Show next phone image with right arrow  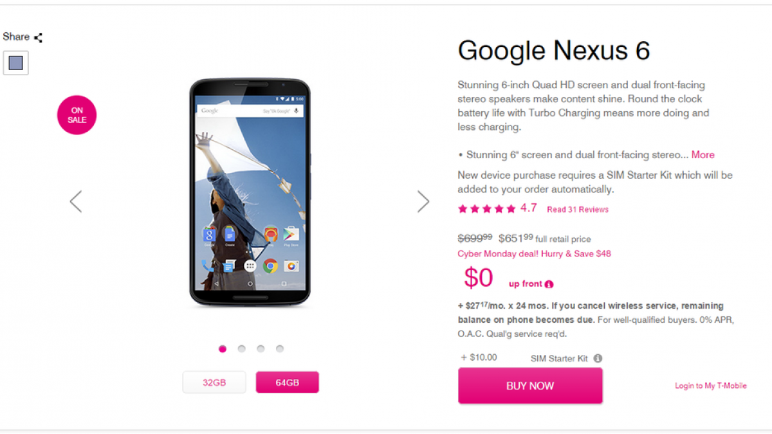coord(423,201)
